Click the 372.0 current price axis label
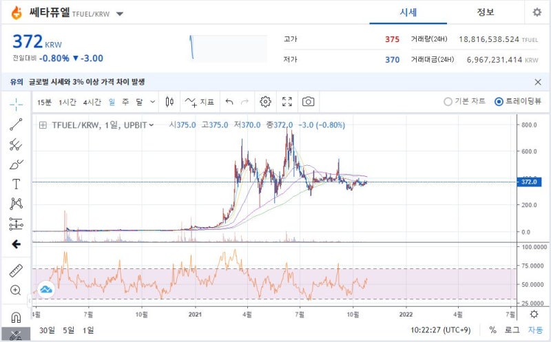551x342 pixels. pyautogui.click(x=529, y=182)
